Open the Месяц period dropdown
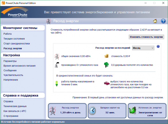This screenshot has width=168, height=124. pos(143,48)
